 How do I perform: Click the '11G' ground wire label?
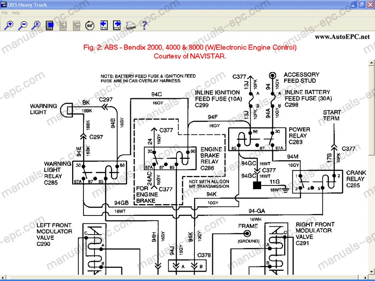coord(275,182)
